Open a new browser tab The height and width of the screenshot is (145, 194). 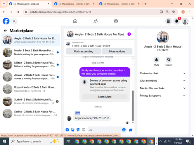click(x=145, y=4)
